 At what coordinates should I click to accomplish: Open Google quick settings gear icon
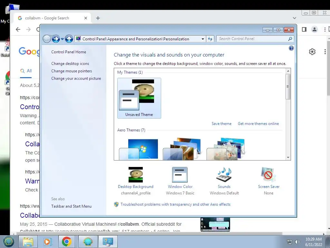(312, 52)
